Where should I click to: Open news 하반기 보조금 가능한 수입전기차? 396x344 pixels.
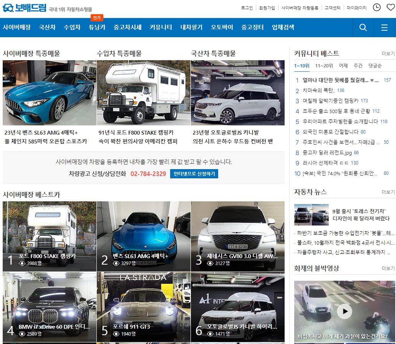click(x=346, y=233)
